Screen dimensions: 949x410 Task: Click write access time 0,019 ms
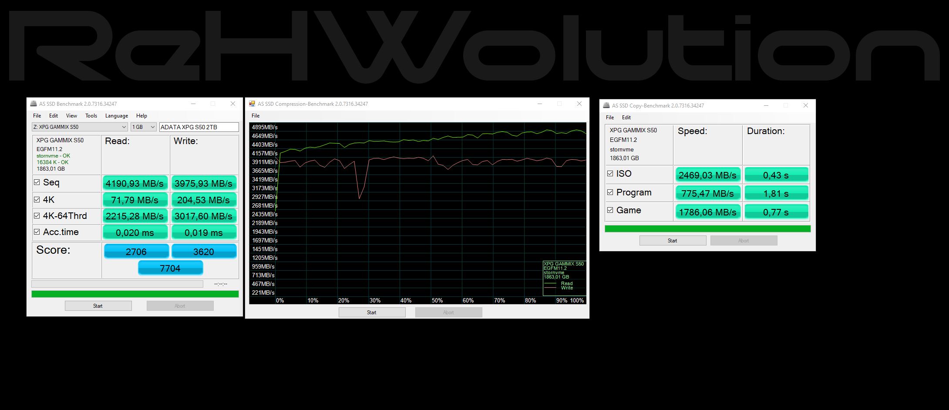point(204,232)
